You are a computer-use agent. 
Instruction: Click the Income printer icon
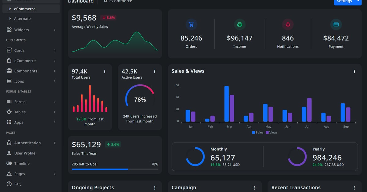click(240, 24)
